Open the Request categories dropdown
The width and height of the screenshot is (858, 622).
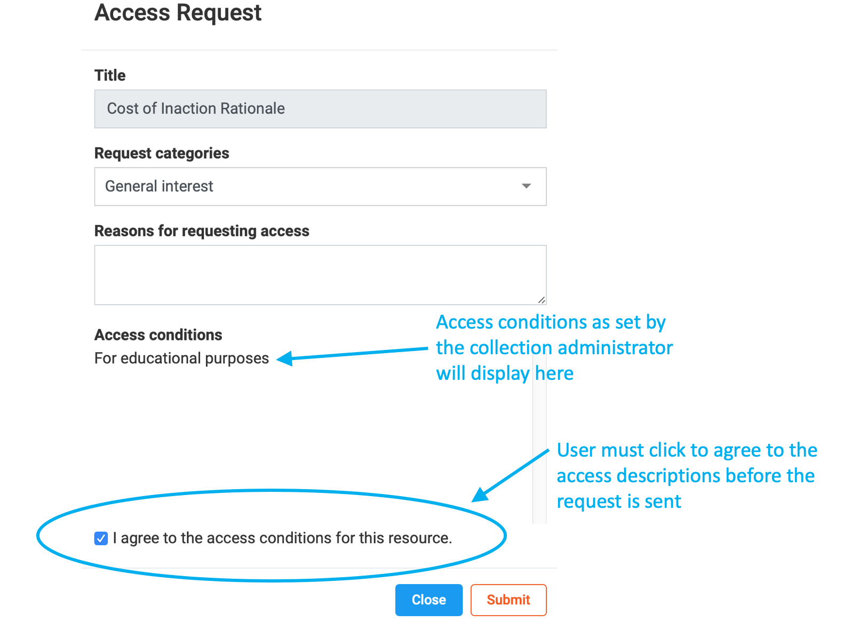[x=320, y=187]
